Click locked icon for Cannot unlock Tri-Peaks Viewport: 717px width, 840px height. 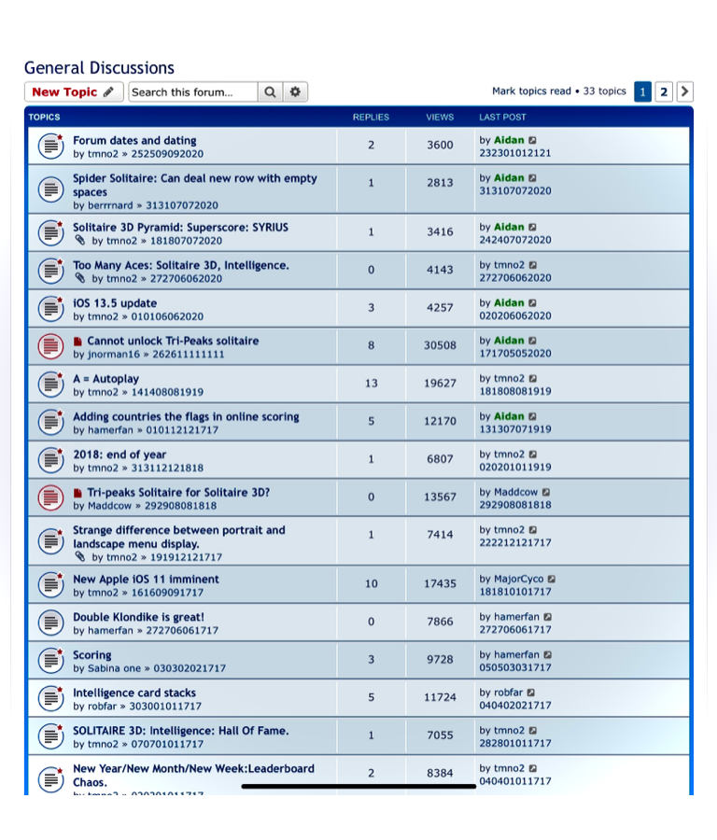pyautogui.click(x=51, y=345)
